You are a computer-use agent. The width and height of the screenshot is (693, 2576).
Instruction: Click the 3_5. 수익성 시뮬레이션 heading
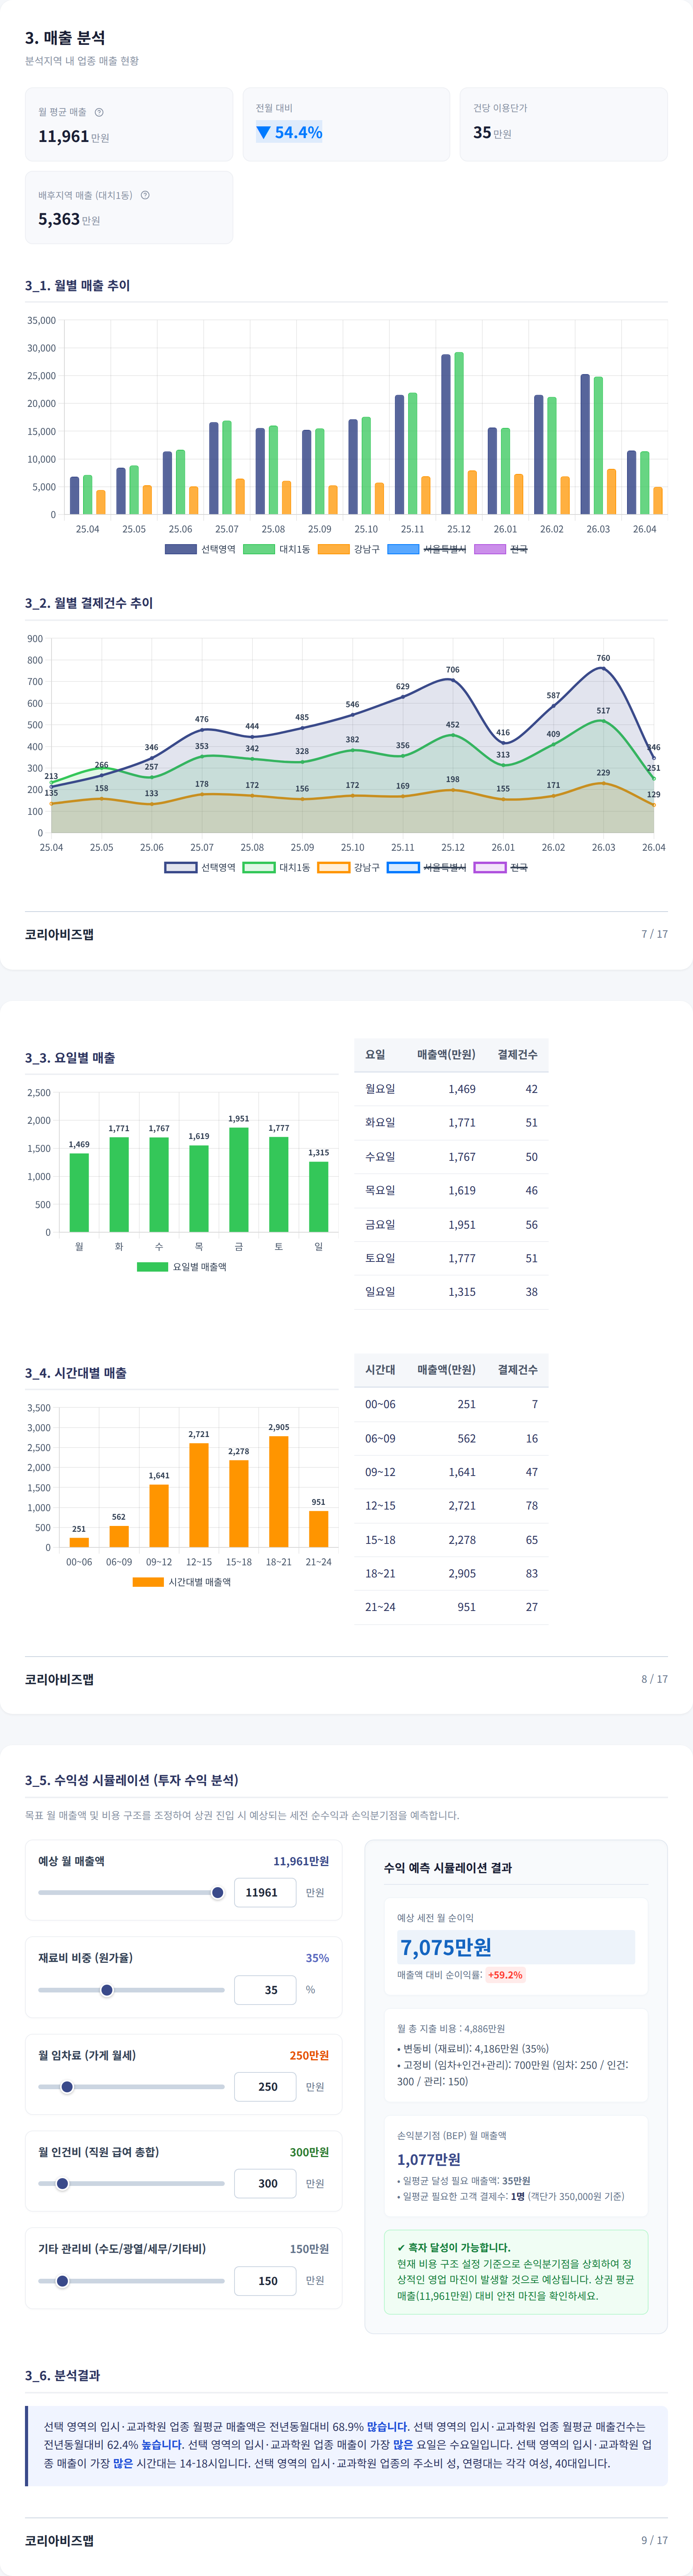click(x=132, y=1780)
